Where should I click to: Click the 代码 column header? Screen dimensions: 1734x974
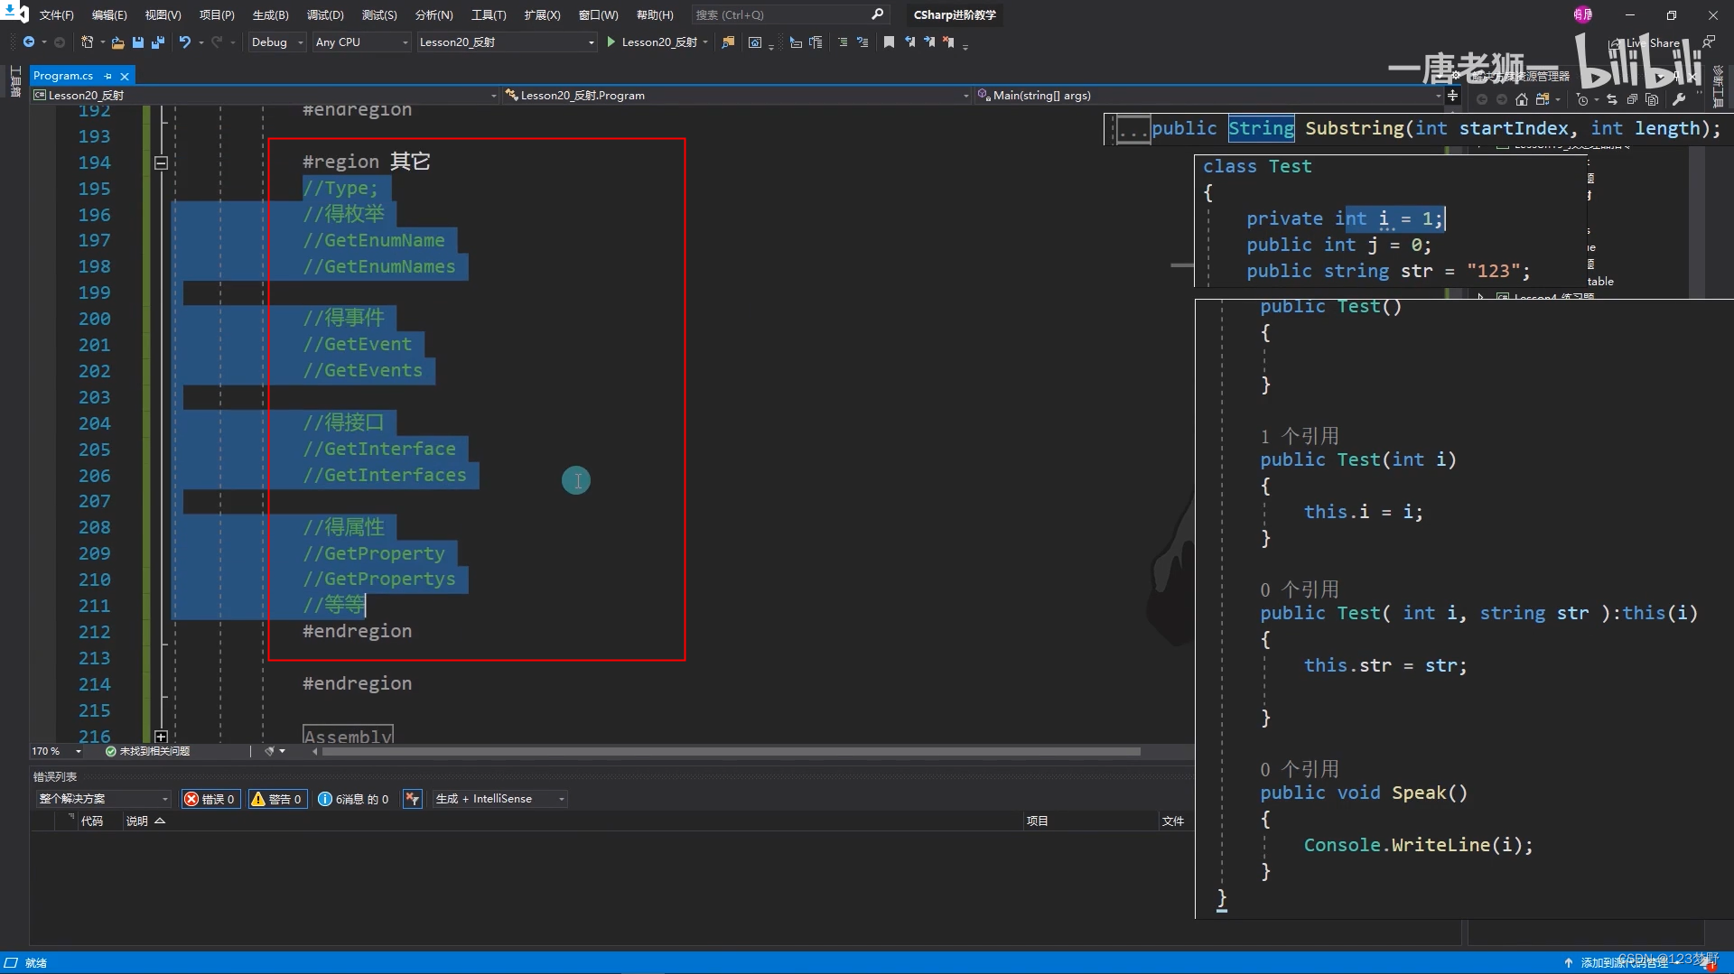91,821
